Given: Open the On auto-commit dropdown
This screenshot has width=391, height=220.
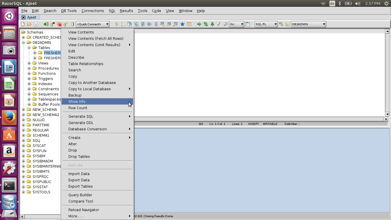Looking at the screenshot, I should (x=236, y=24).
